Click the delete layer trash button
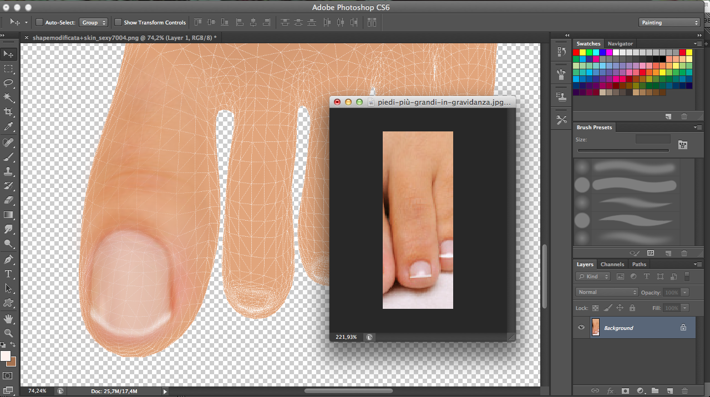The width and height of the screenshot is (710, 397). click(684, 391)
